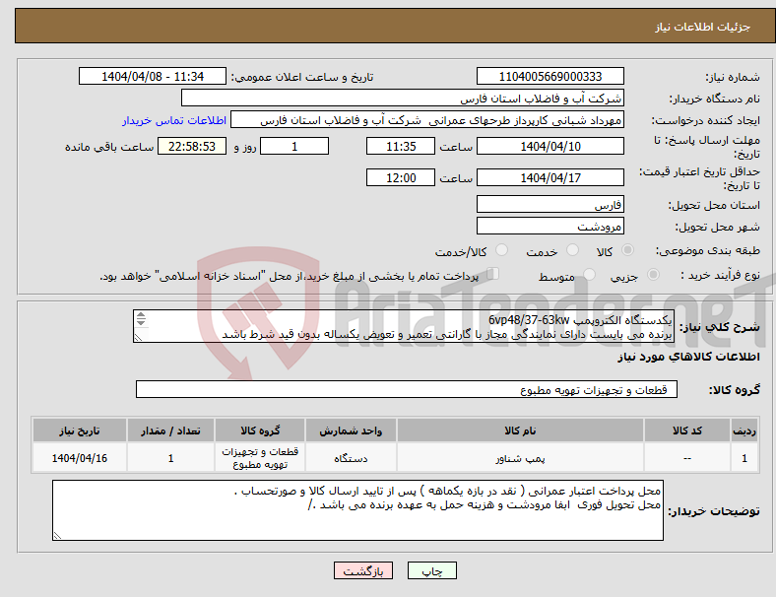The width and height of the screenshot is (776, 597).
Task: Click the buyer notes text area
Action: [357, 510]
